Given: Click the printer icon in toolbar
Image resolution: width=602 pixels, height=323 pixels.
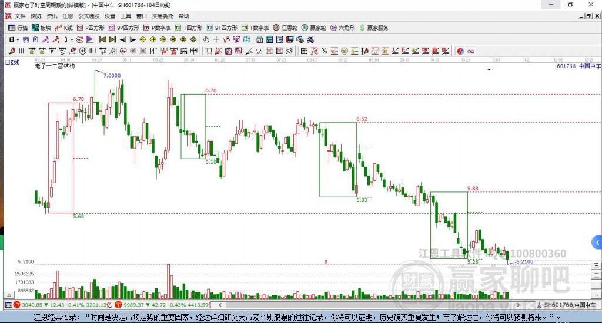Looking at the screenshot, I should tap(310, 39).
